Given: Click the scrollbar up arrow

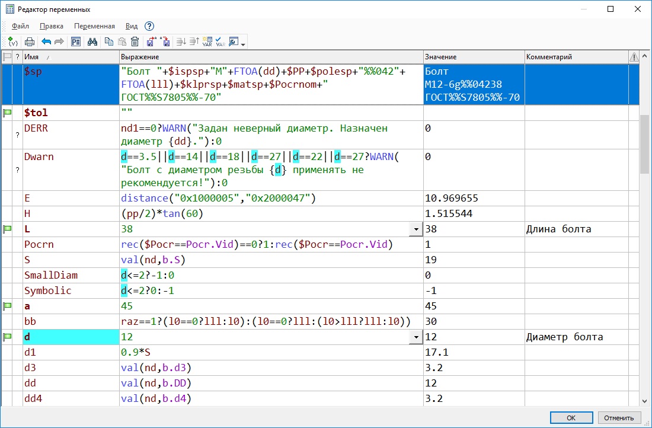Looking at the screenshot, I should point(644,56).
